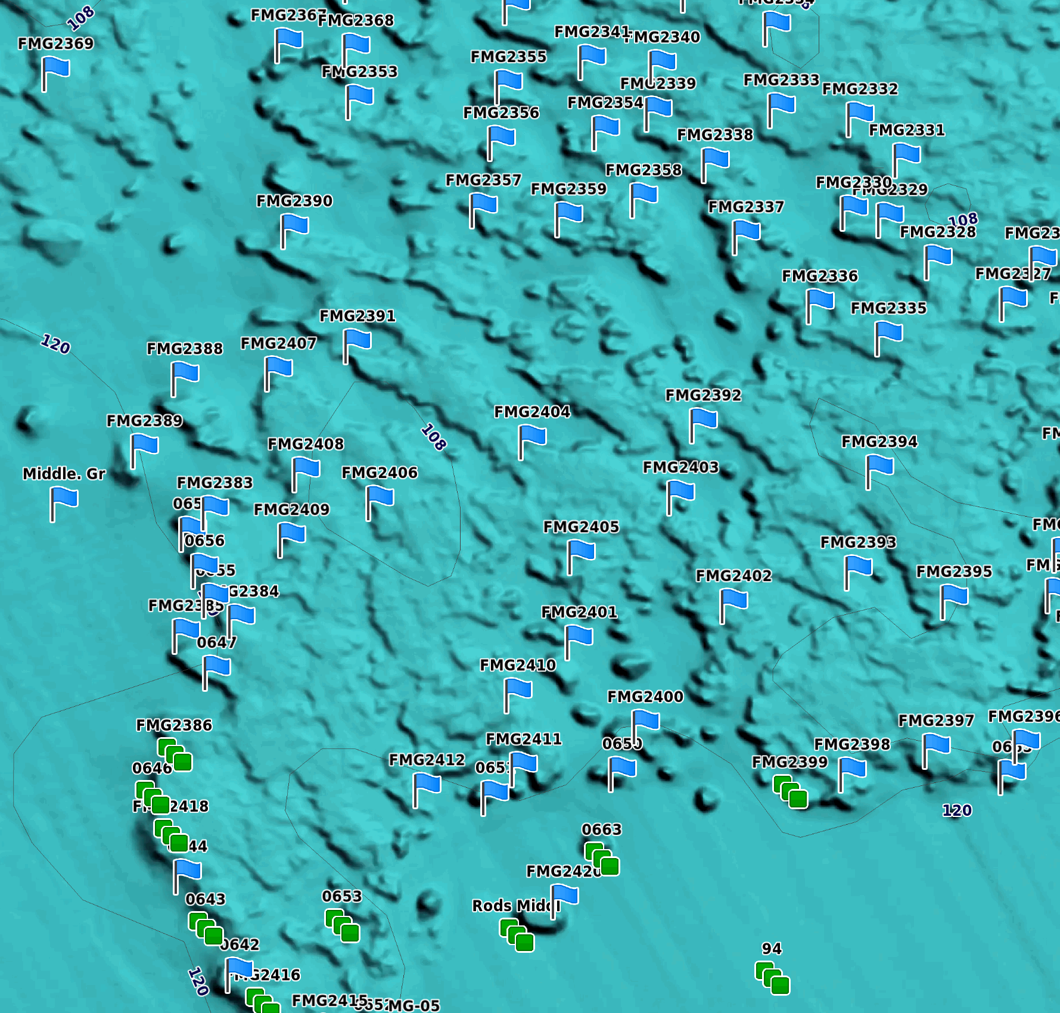1060x1013 pixels.
Task: Select the 0653 green marker cluster
Action: click(342, 925)
